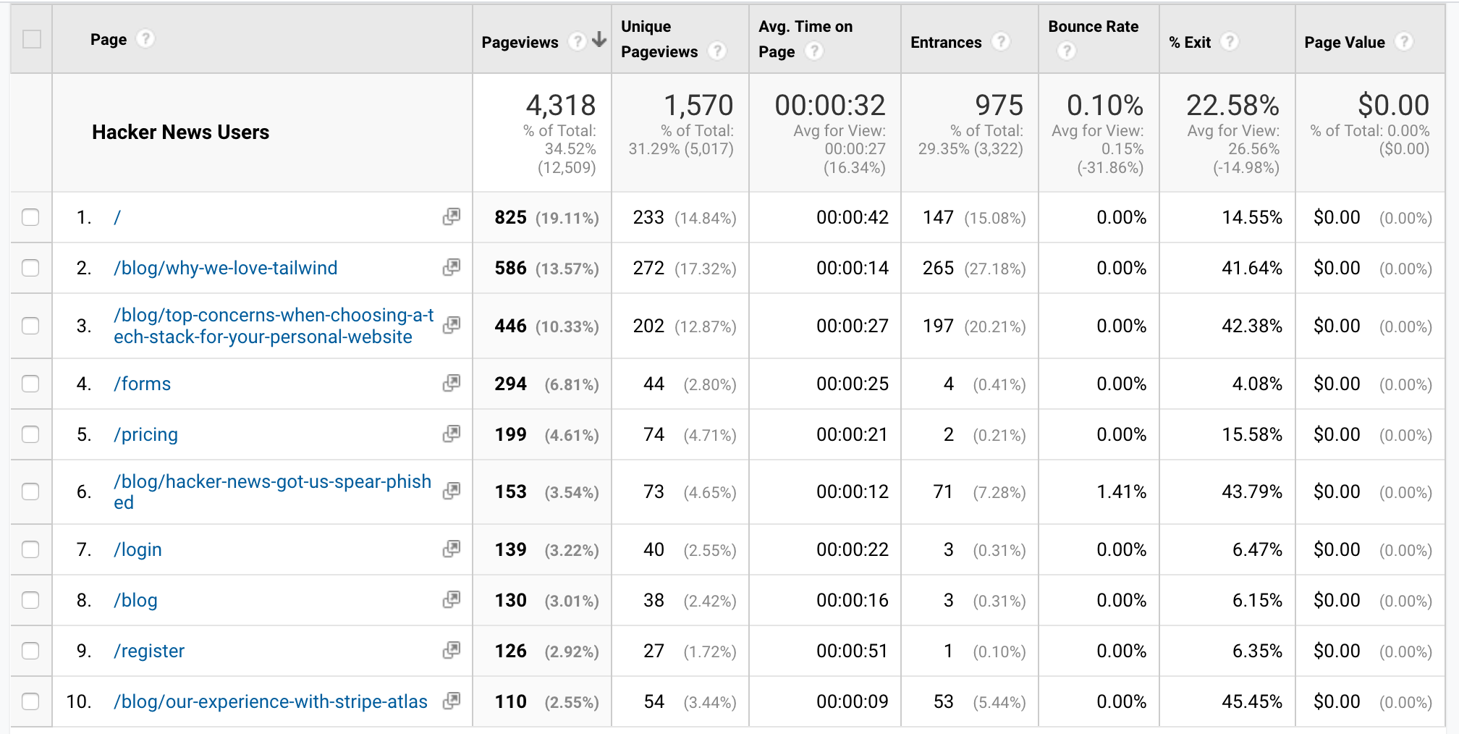1459x734 pixels.
Task: Check the box for the /pricing row
Action: pos(30,434)
